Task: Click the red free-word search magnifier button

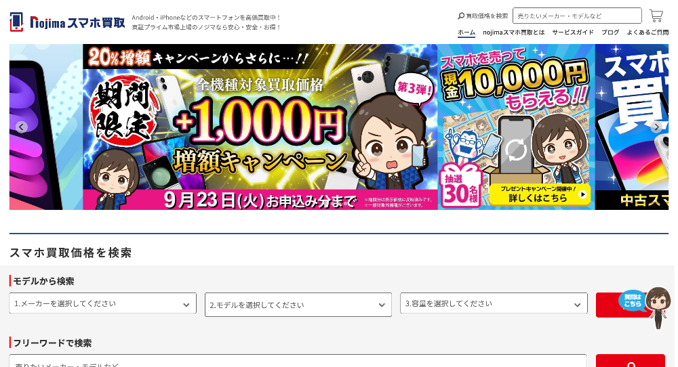Action: pyautogui.click(x=631, y=361)
